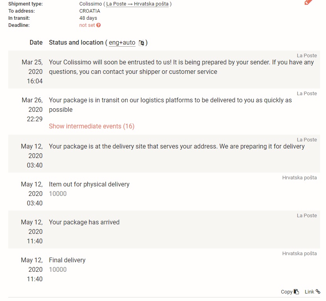Click La Poste label on Mar 25 event
Screen dimensions: 326x301
(307, 56)
